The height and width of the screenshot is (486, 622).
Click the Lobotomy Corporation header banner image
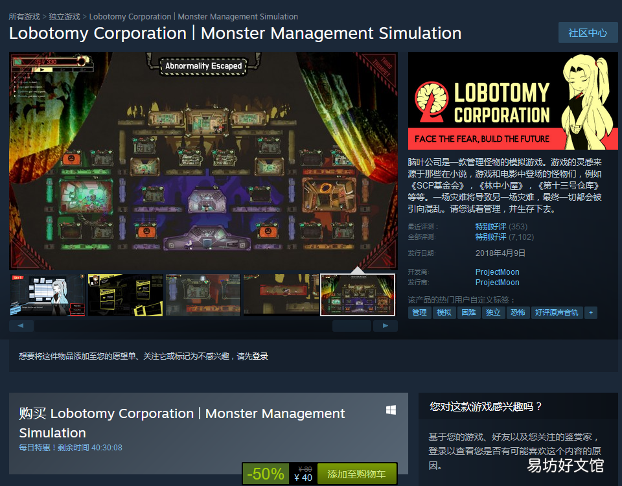513,101
